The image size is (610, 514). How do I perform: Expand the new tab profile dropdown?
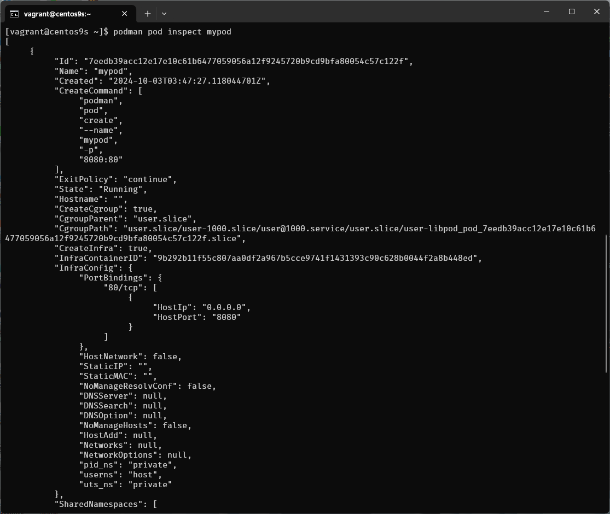(x=164, y=14)
